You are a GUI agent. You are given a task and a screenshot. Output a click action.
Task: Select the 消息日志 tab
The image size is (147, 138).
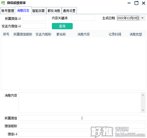pyautogui.click(x=23, y=10)
